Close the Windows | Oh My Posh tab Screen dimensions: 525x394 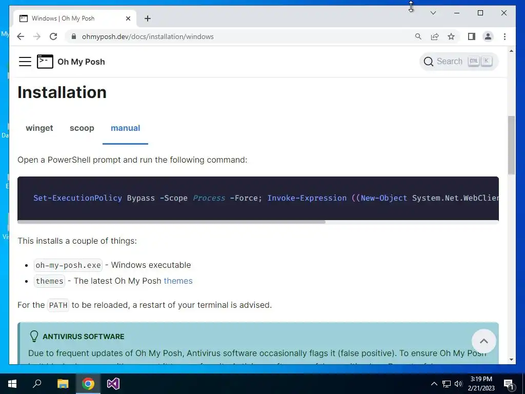(x=128, y=18)
